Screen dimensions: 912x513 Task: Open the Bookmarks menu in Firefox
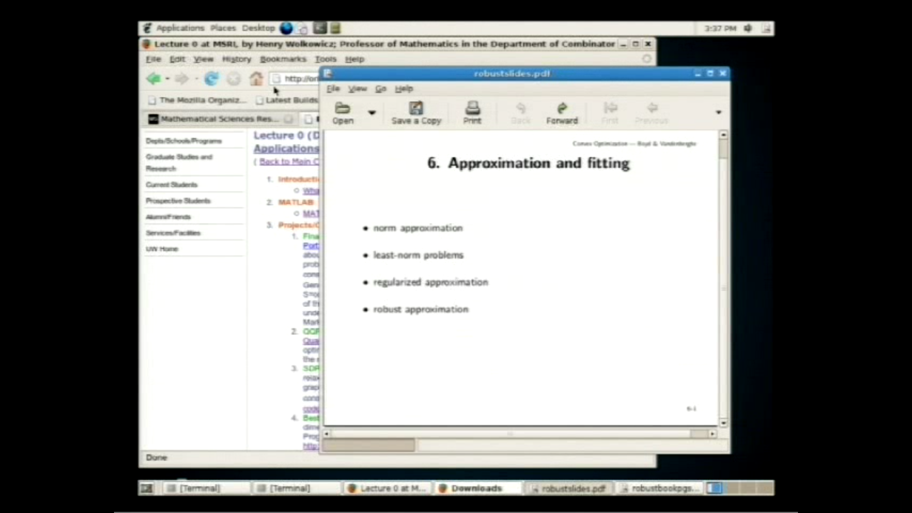click(x=283, y=59)
